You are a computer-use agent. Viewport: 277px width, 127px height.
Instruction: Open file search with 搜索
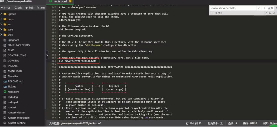click(x=41, y=8)
